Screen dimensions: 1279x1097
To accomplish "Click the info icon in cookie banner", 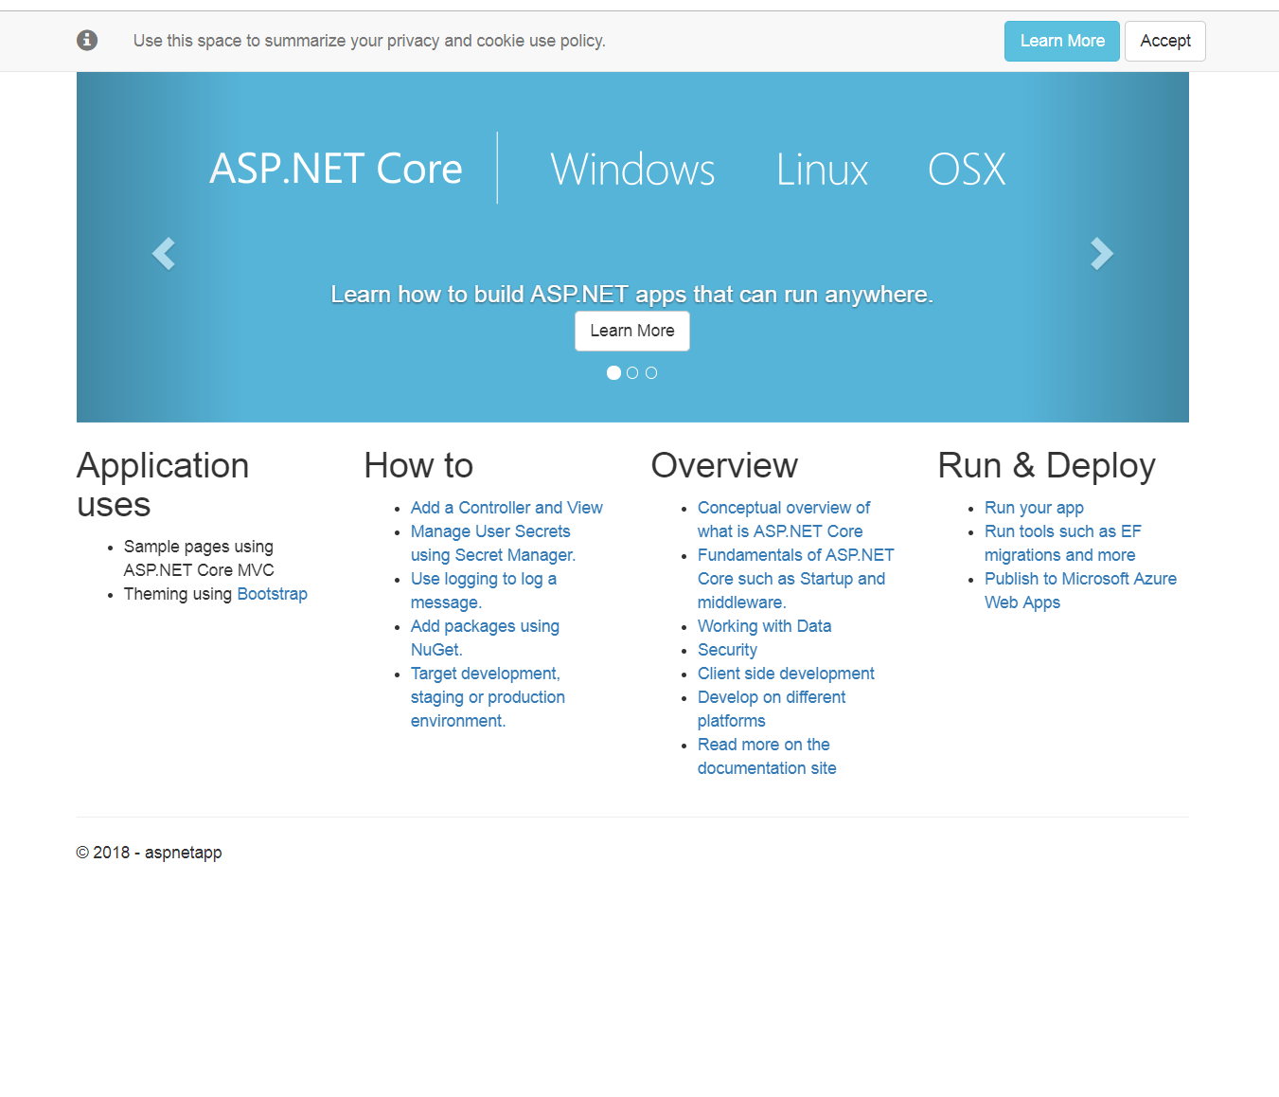I will tap(87, 40).
